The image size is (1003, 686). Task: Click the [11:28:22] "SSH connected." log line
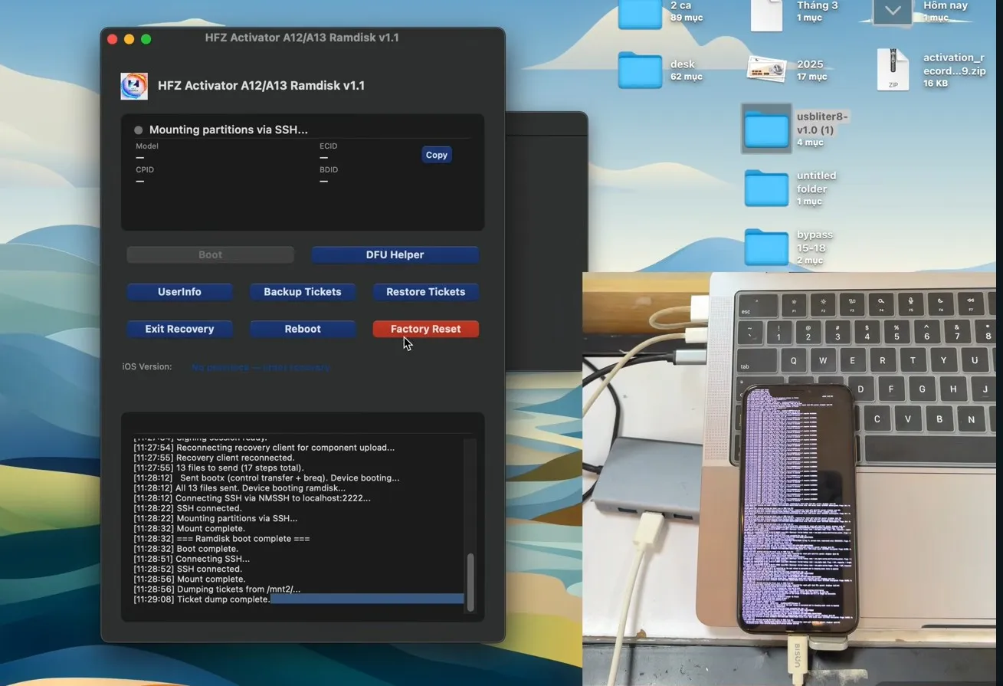point(188,508)
